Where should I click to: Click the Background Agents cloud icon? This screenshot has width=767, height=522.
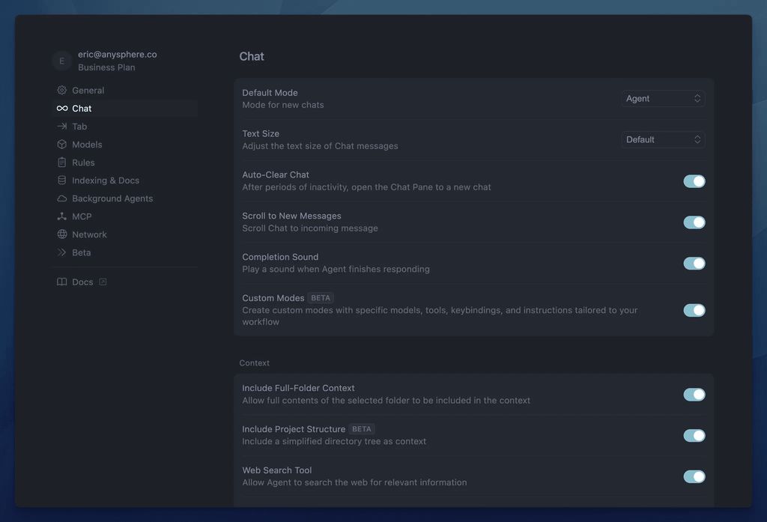coord(62,198)
